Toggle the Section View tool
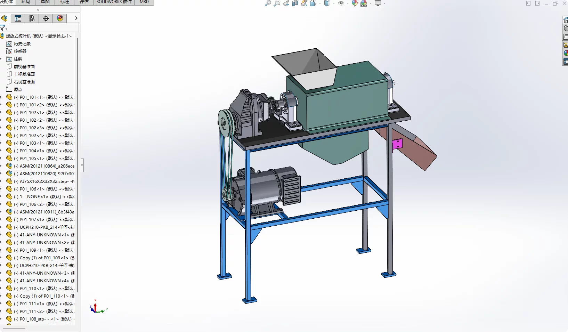Screen dimensions: 568x332 [x=295, y=3]
